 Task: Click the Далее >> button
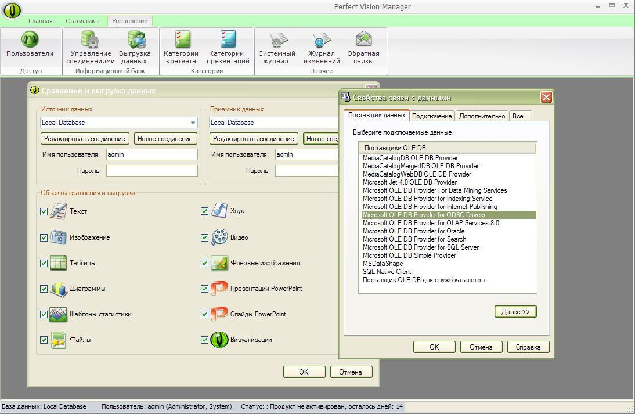(515, 311)
